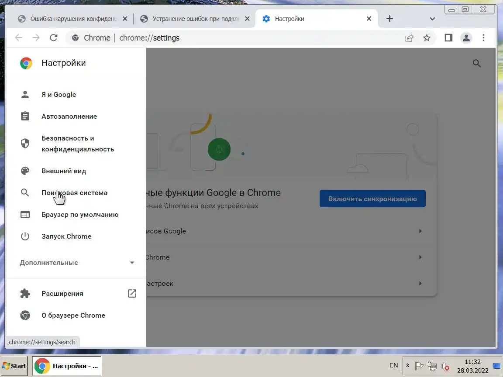The image size is (503, 377).
Task: Click the back navigation arrow
Action: (19, 38)
